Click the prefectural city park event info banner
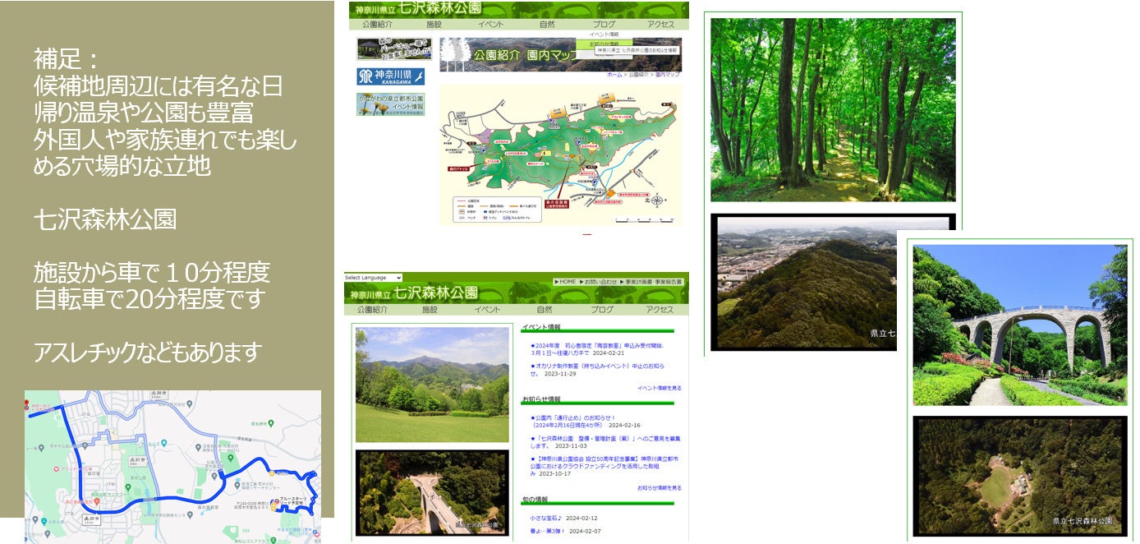The height and width of the screenshot is (544, 1140). pyautogui.click(x=390, y=104)
